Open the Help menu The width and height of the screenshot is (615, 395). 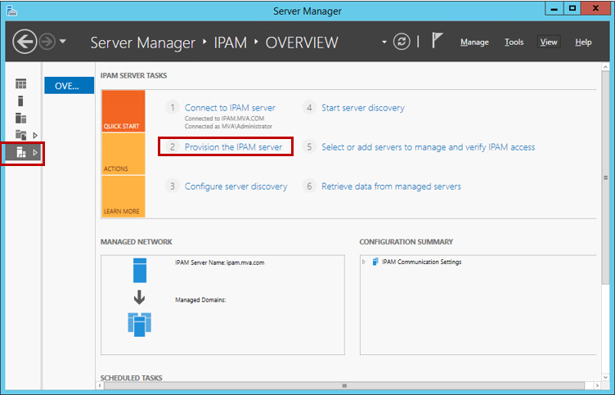tap(583, 42)
